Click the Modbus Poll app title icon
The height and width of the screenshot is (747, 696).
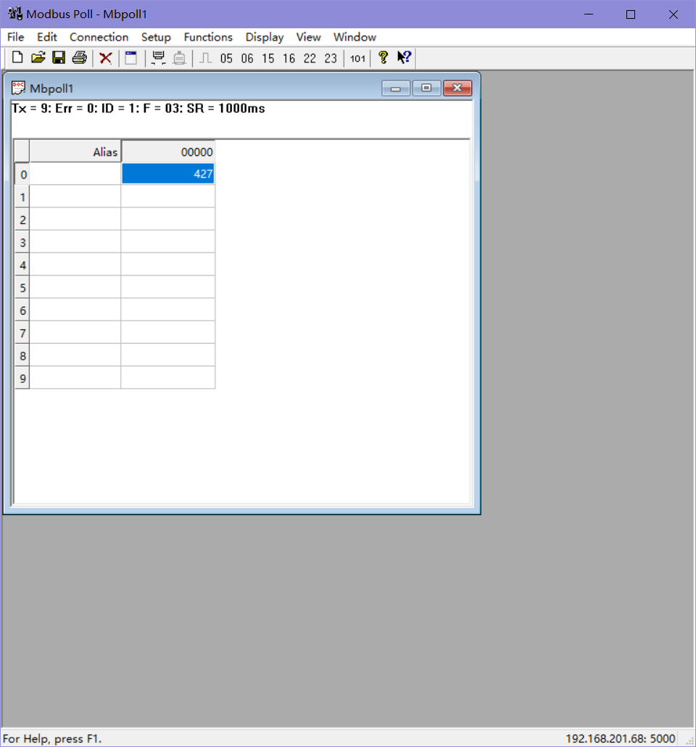tap(14, 13)
